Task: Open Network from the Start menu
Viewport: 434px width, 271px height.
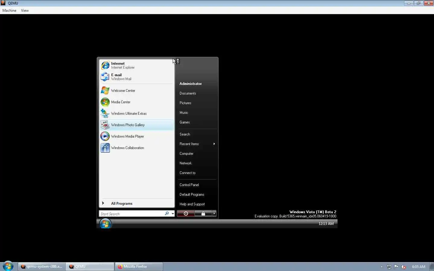Action: (186, 163)
